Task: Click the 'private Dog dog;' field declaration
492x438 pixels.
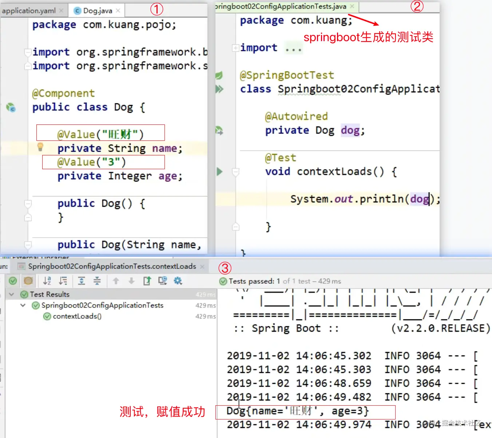Action: tap(315, 130)
